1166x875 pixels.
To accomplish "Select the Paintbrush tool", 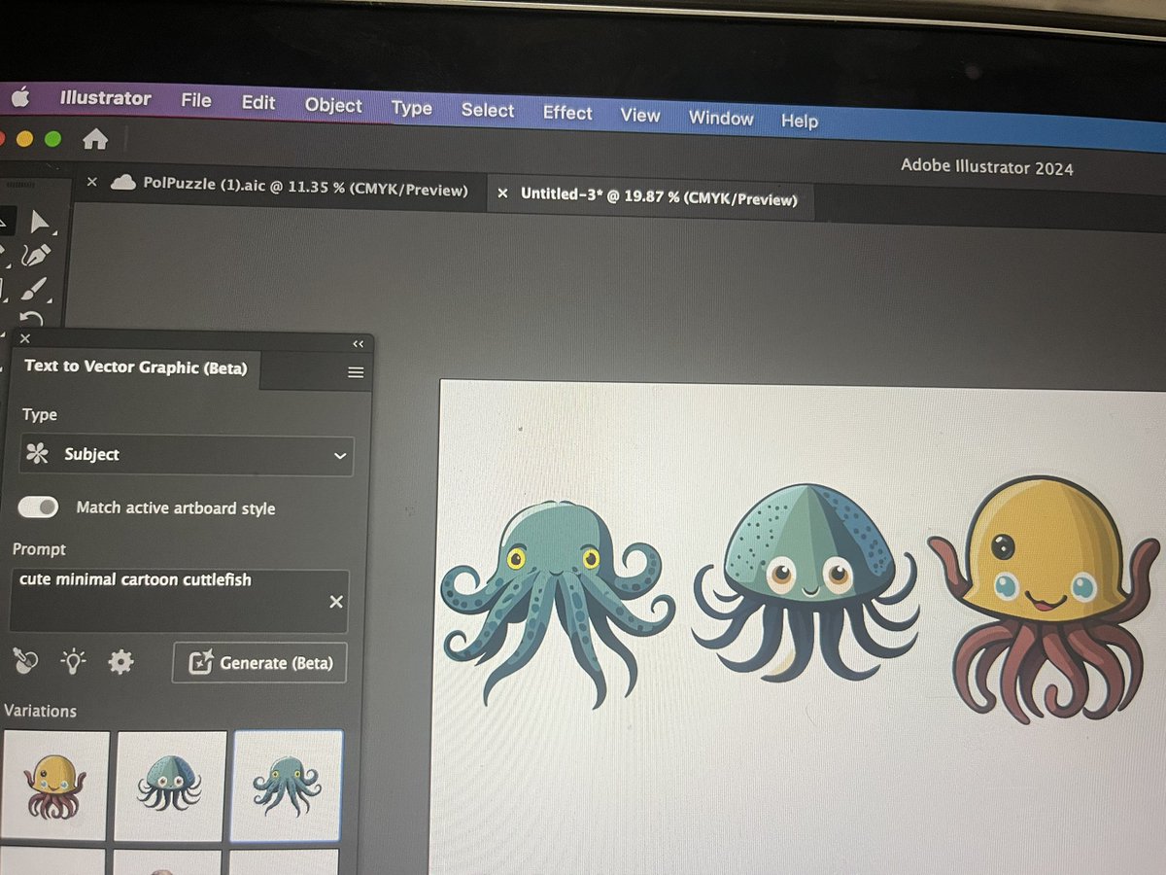I will pyautogui.click(x=34, y=288).
